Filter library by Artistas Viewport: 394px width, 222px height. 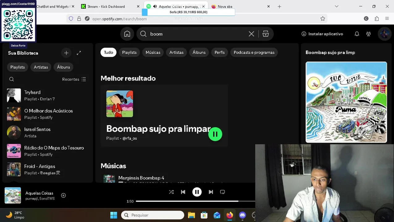coord(41,67)
